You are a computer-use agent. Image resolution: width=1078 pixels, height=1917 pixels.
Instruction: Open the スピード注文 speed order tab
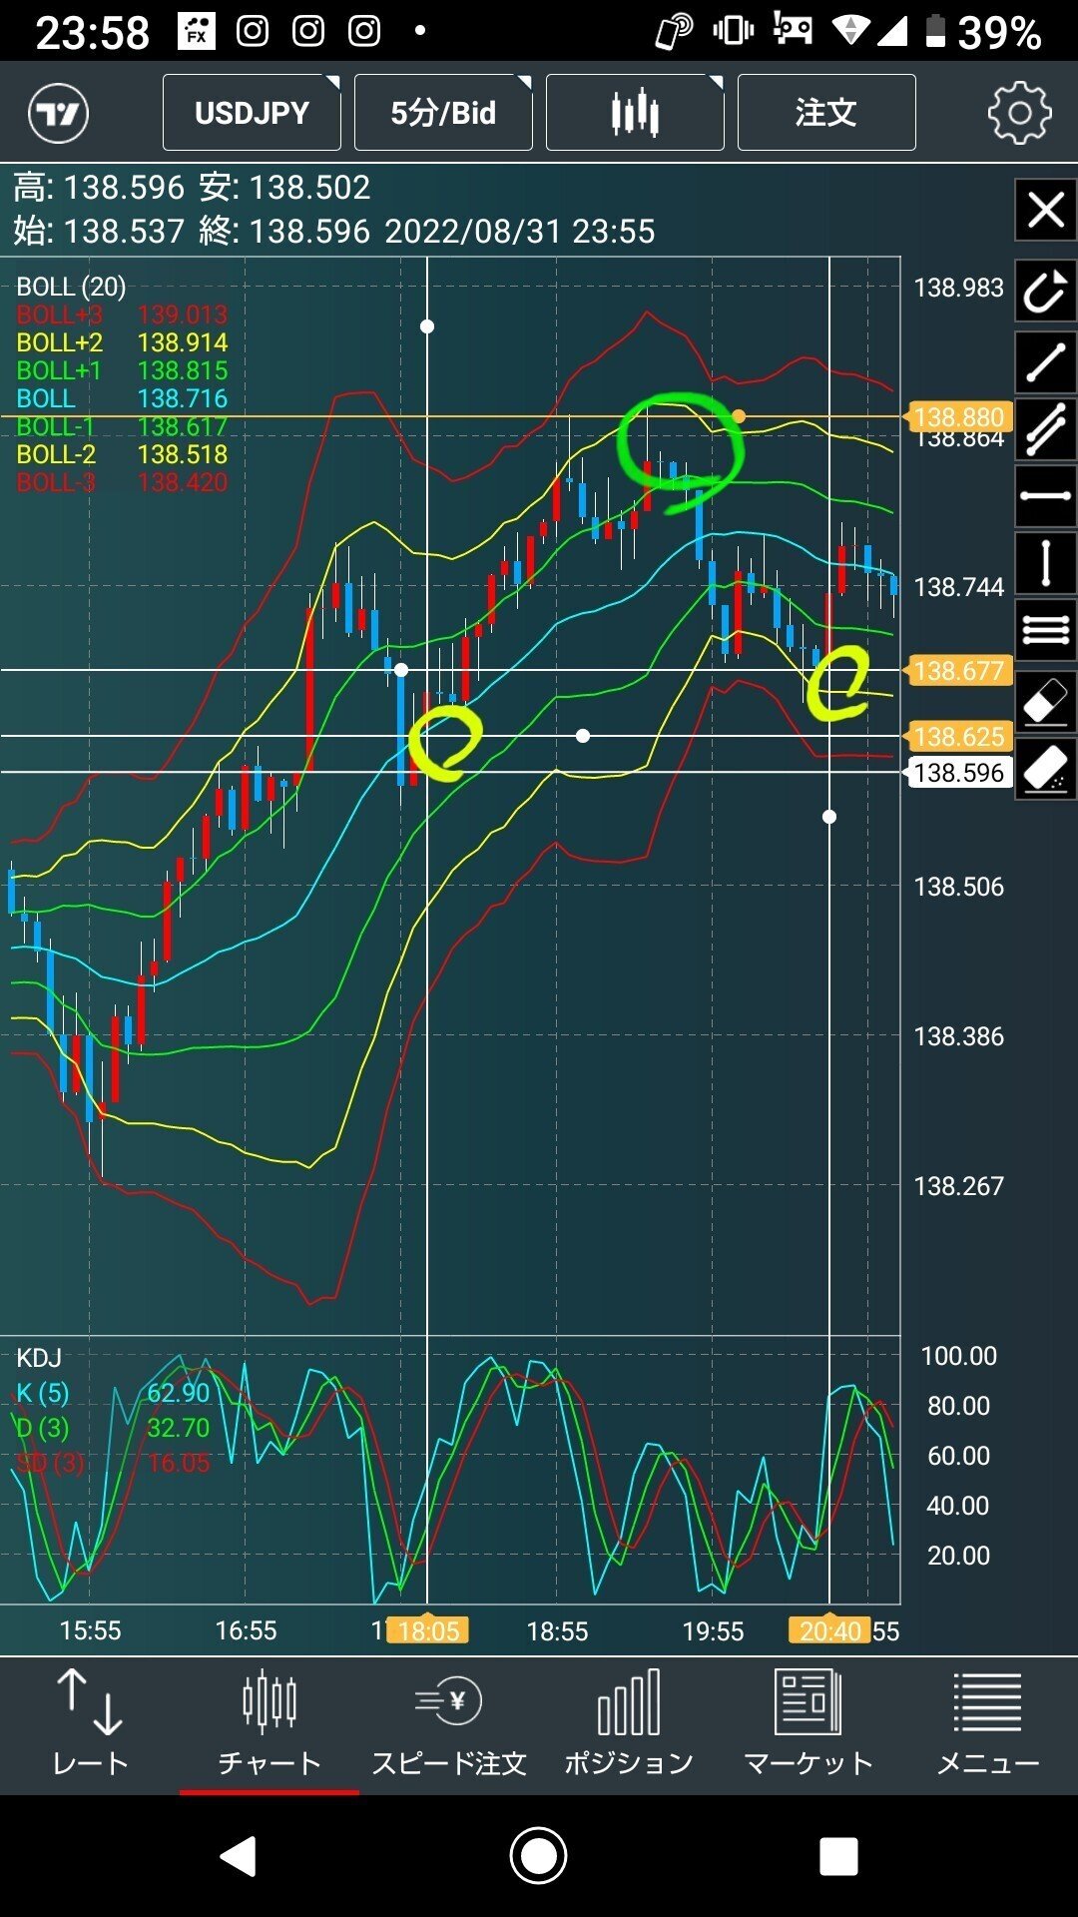tap(449, 1724)
